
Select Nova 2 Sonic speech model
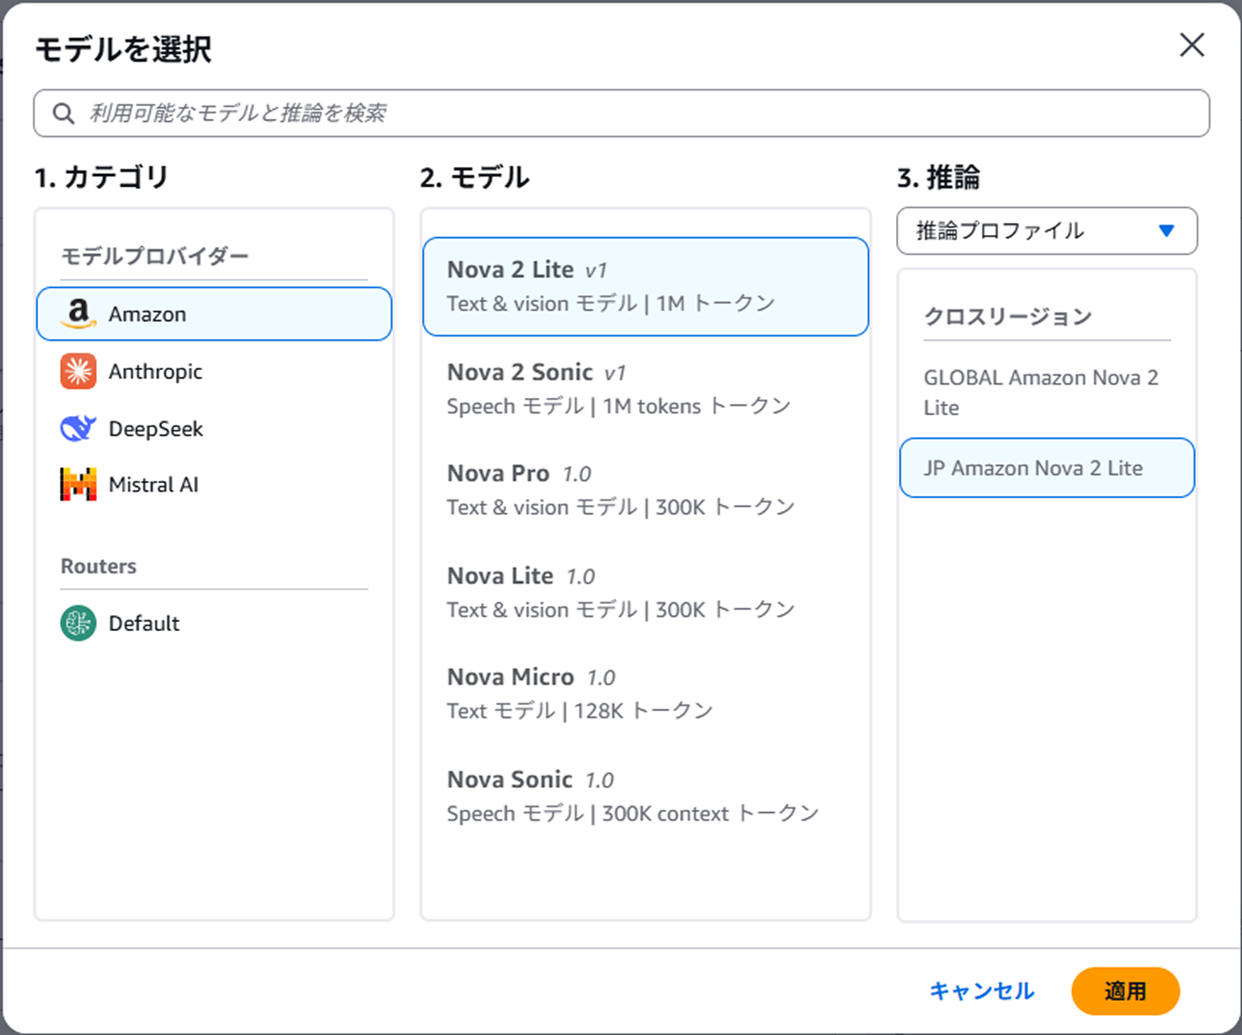(645, 388)
